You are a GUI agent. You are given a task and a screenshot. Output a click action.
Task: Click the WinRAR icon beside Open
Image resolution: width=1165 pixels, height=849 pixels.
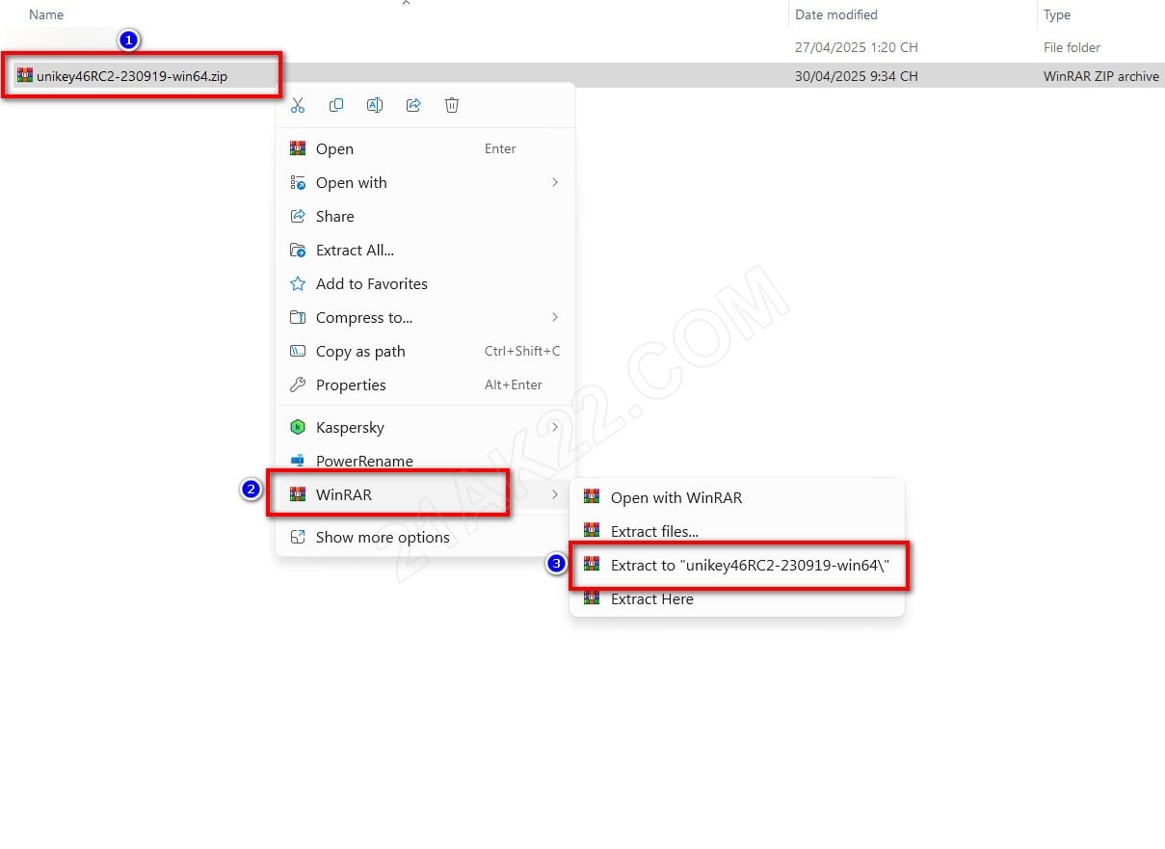coord(298,148)
